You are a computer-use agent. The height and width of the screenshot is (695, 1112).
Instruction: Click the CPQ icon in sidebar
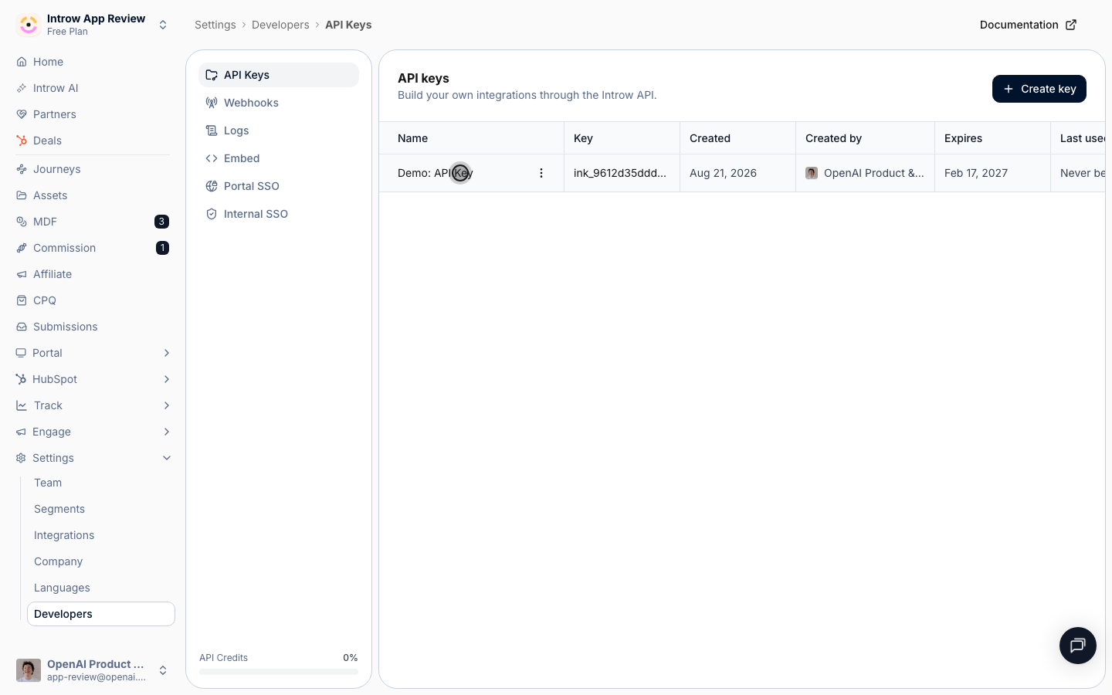[22, 300]
